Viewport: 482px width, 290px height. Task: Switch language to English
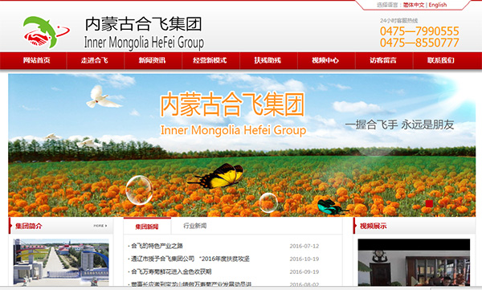(438, 5)
